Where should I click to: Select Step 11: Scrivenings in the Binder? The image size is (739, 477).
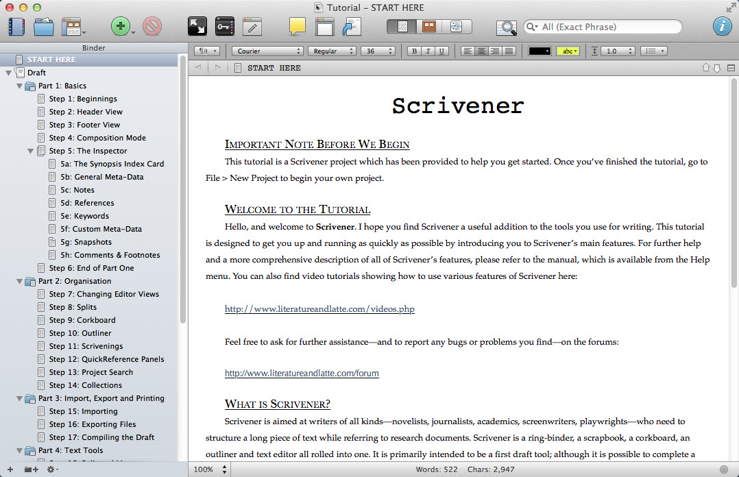[x=85, y=346]
